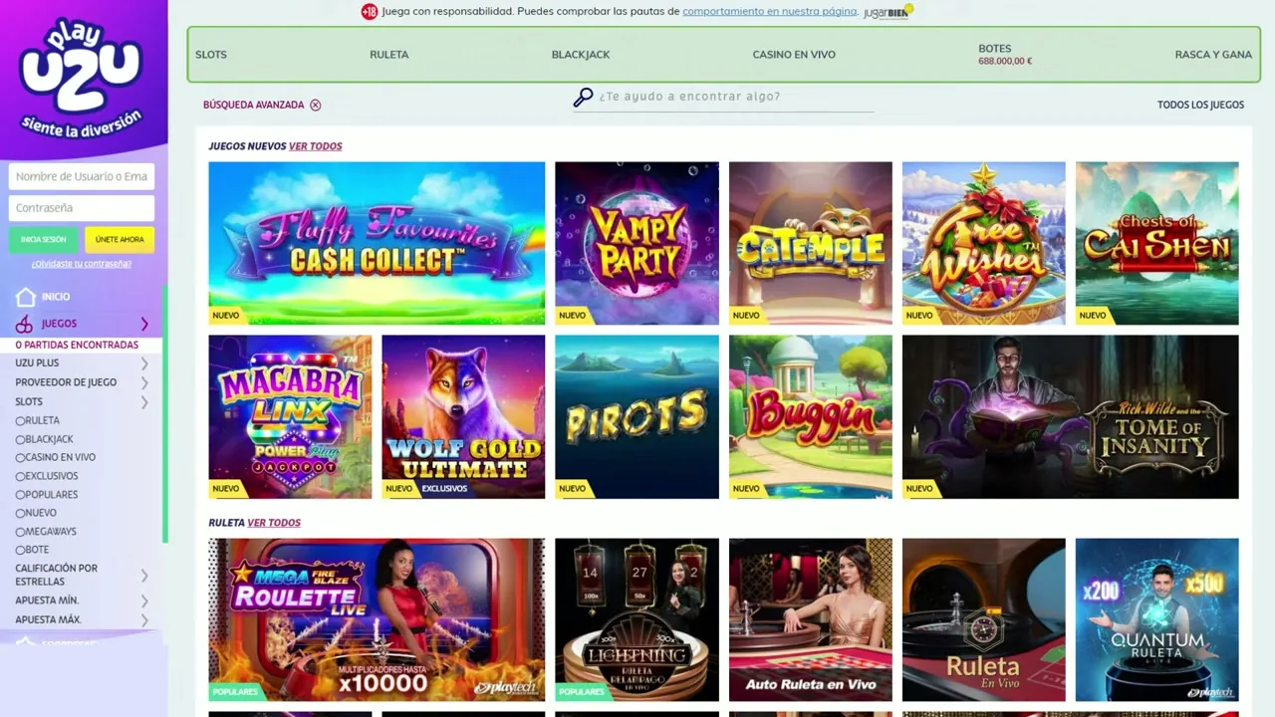Open the Ruleta En Vivo game
The width and height of the screenshot is (1275, 717).
(984, 619)
